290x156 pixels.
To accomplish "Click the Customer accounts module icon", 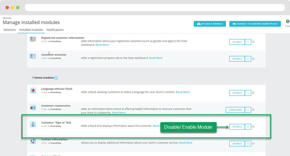I will [x=33, y=56].
